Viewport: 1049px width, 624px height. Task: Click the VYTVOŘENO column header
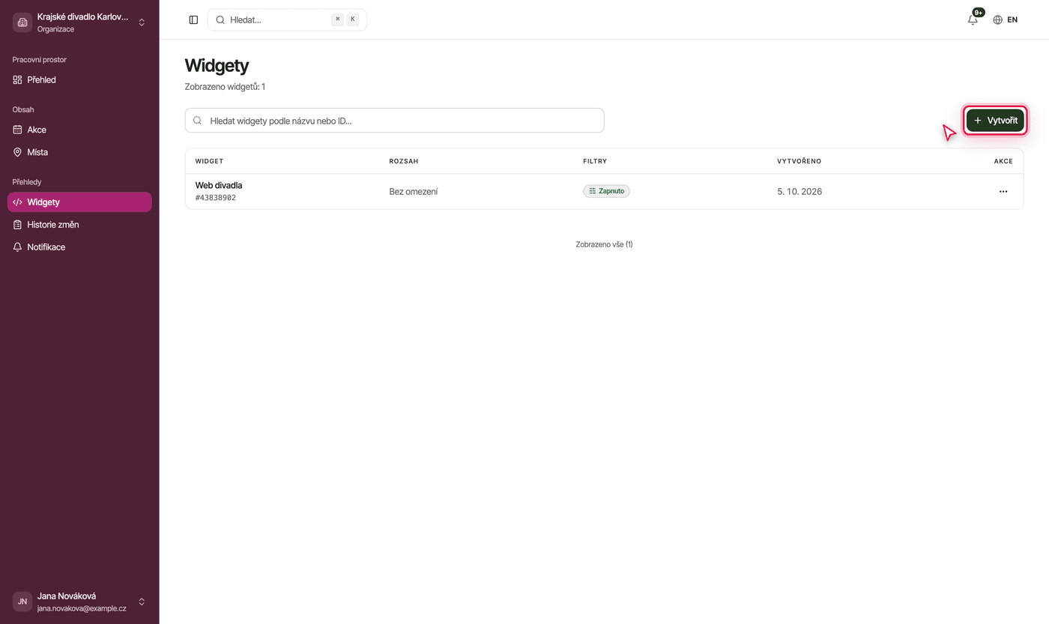[x=799, y=161]
